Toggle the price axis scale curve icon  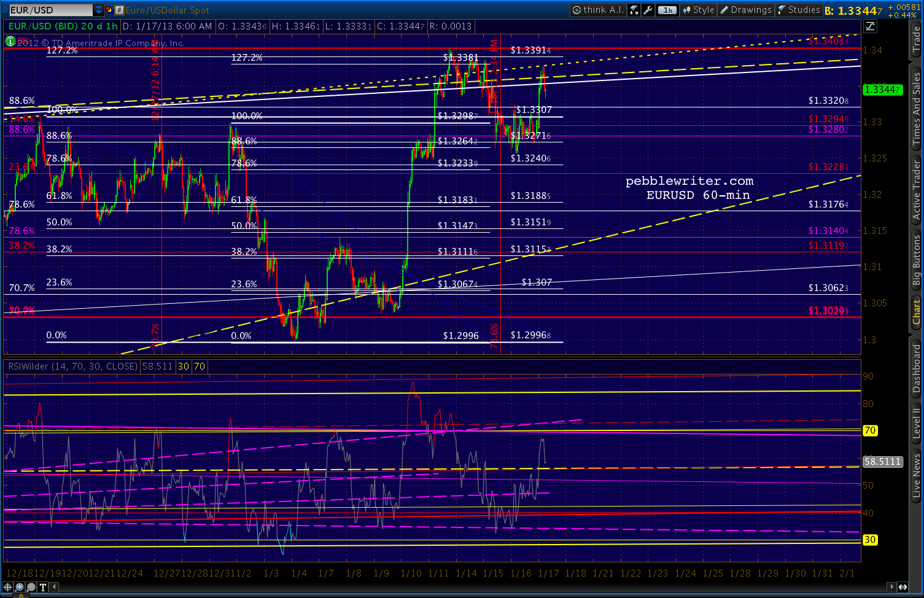click(x=870, y=26)
